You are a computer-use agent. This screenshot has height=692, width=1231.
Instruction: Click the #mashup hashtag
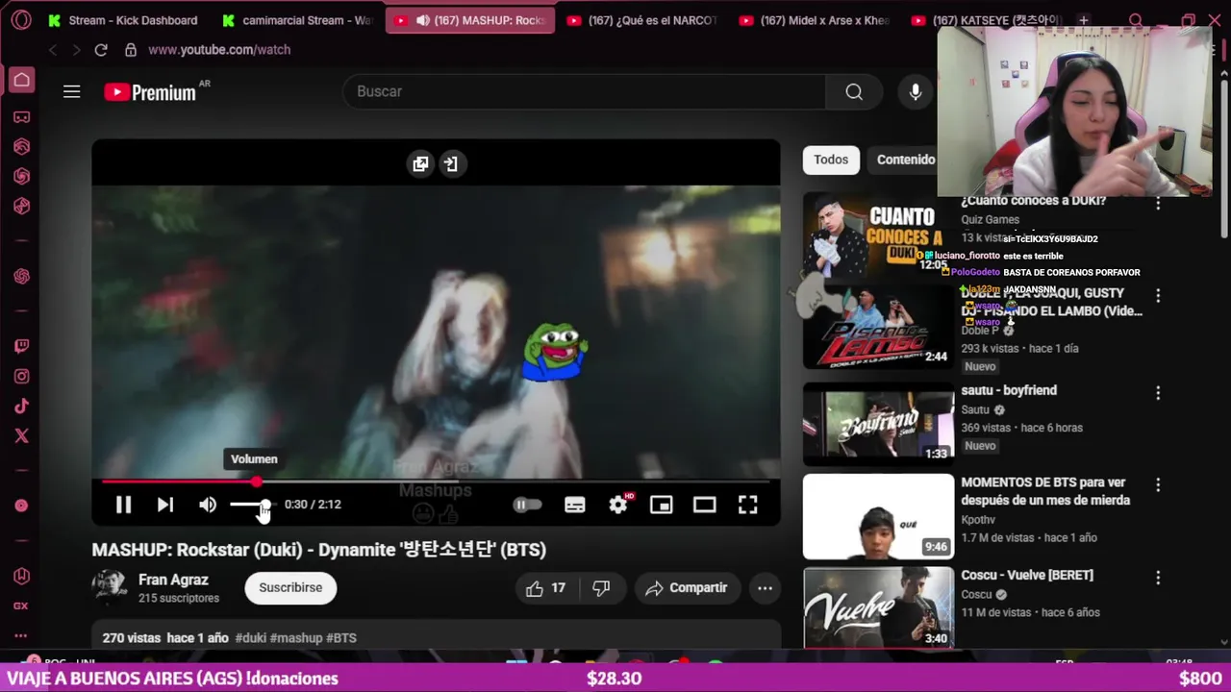296,638
